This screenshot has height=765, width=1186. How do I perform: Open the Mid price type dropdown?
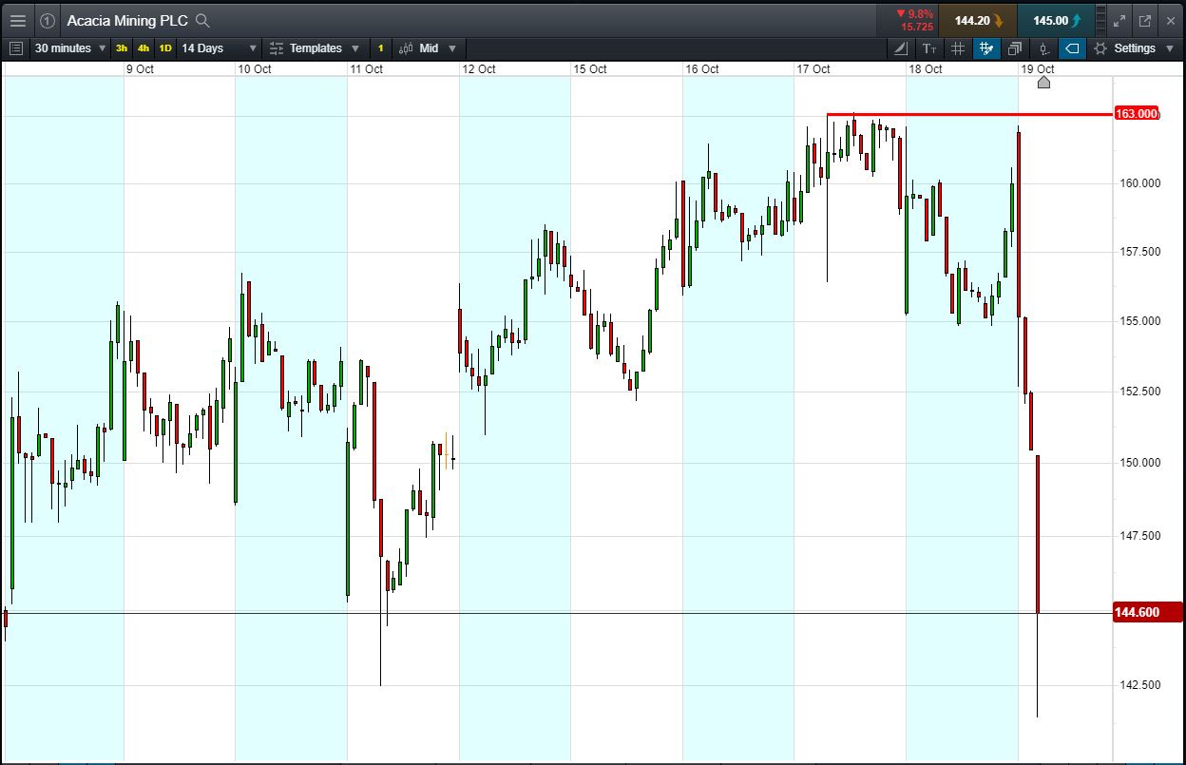coord(429,48)
